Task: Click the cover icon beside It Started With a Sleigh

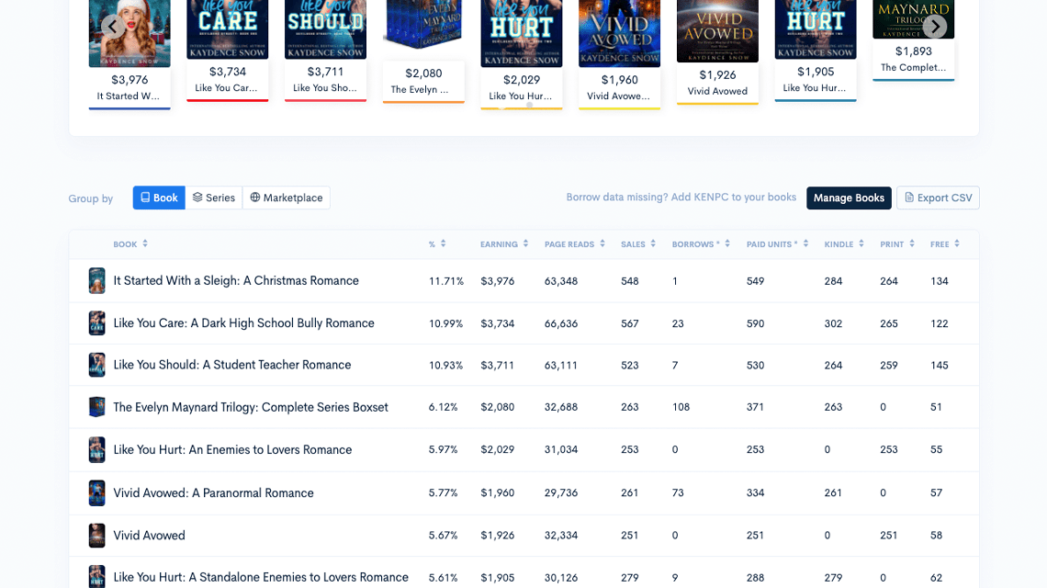Action: (x=96, y=280)
